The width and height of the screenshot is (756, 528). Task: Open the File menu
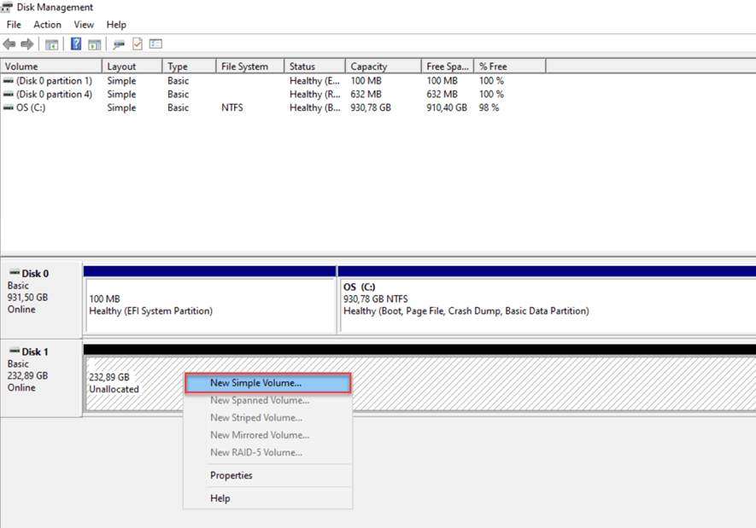point(14,25)
